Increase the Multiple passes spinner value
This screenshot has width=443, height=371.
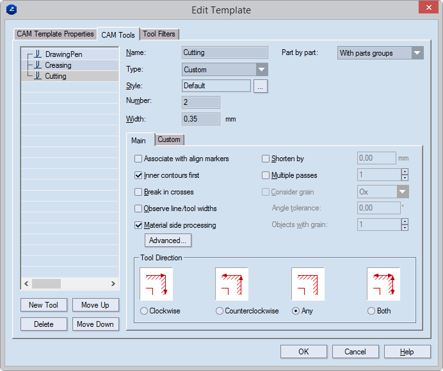coord(405,171)
